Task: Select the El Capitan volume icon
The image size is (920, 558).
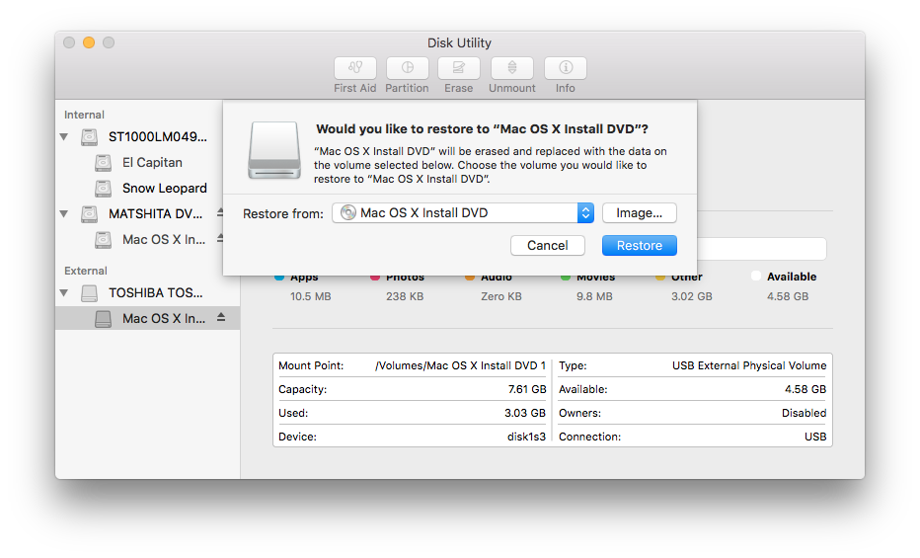Action: click(104, 163)
